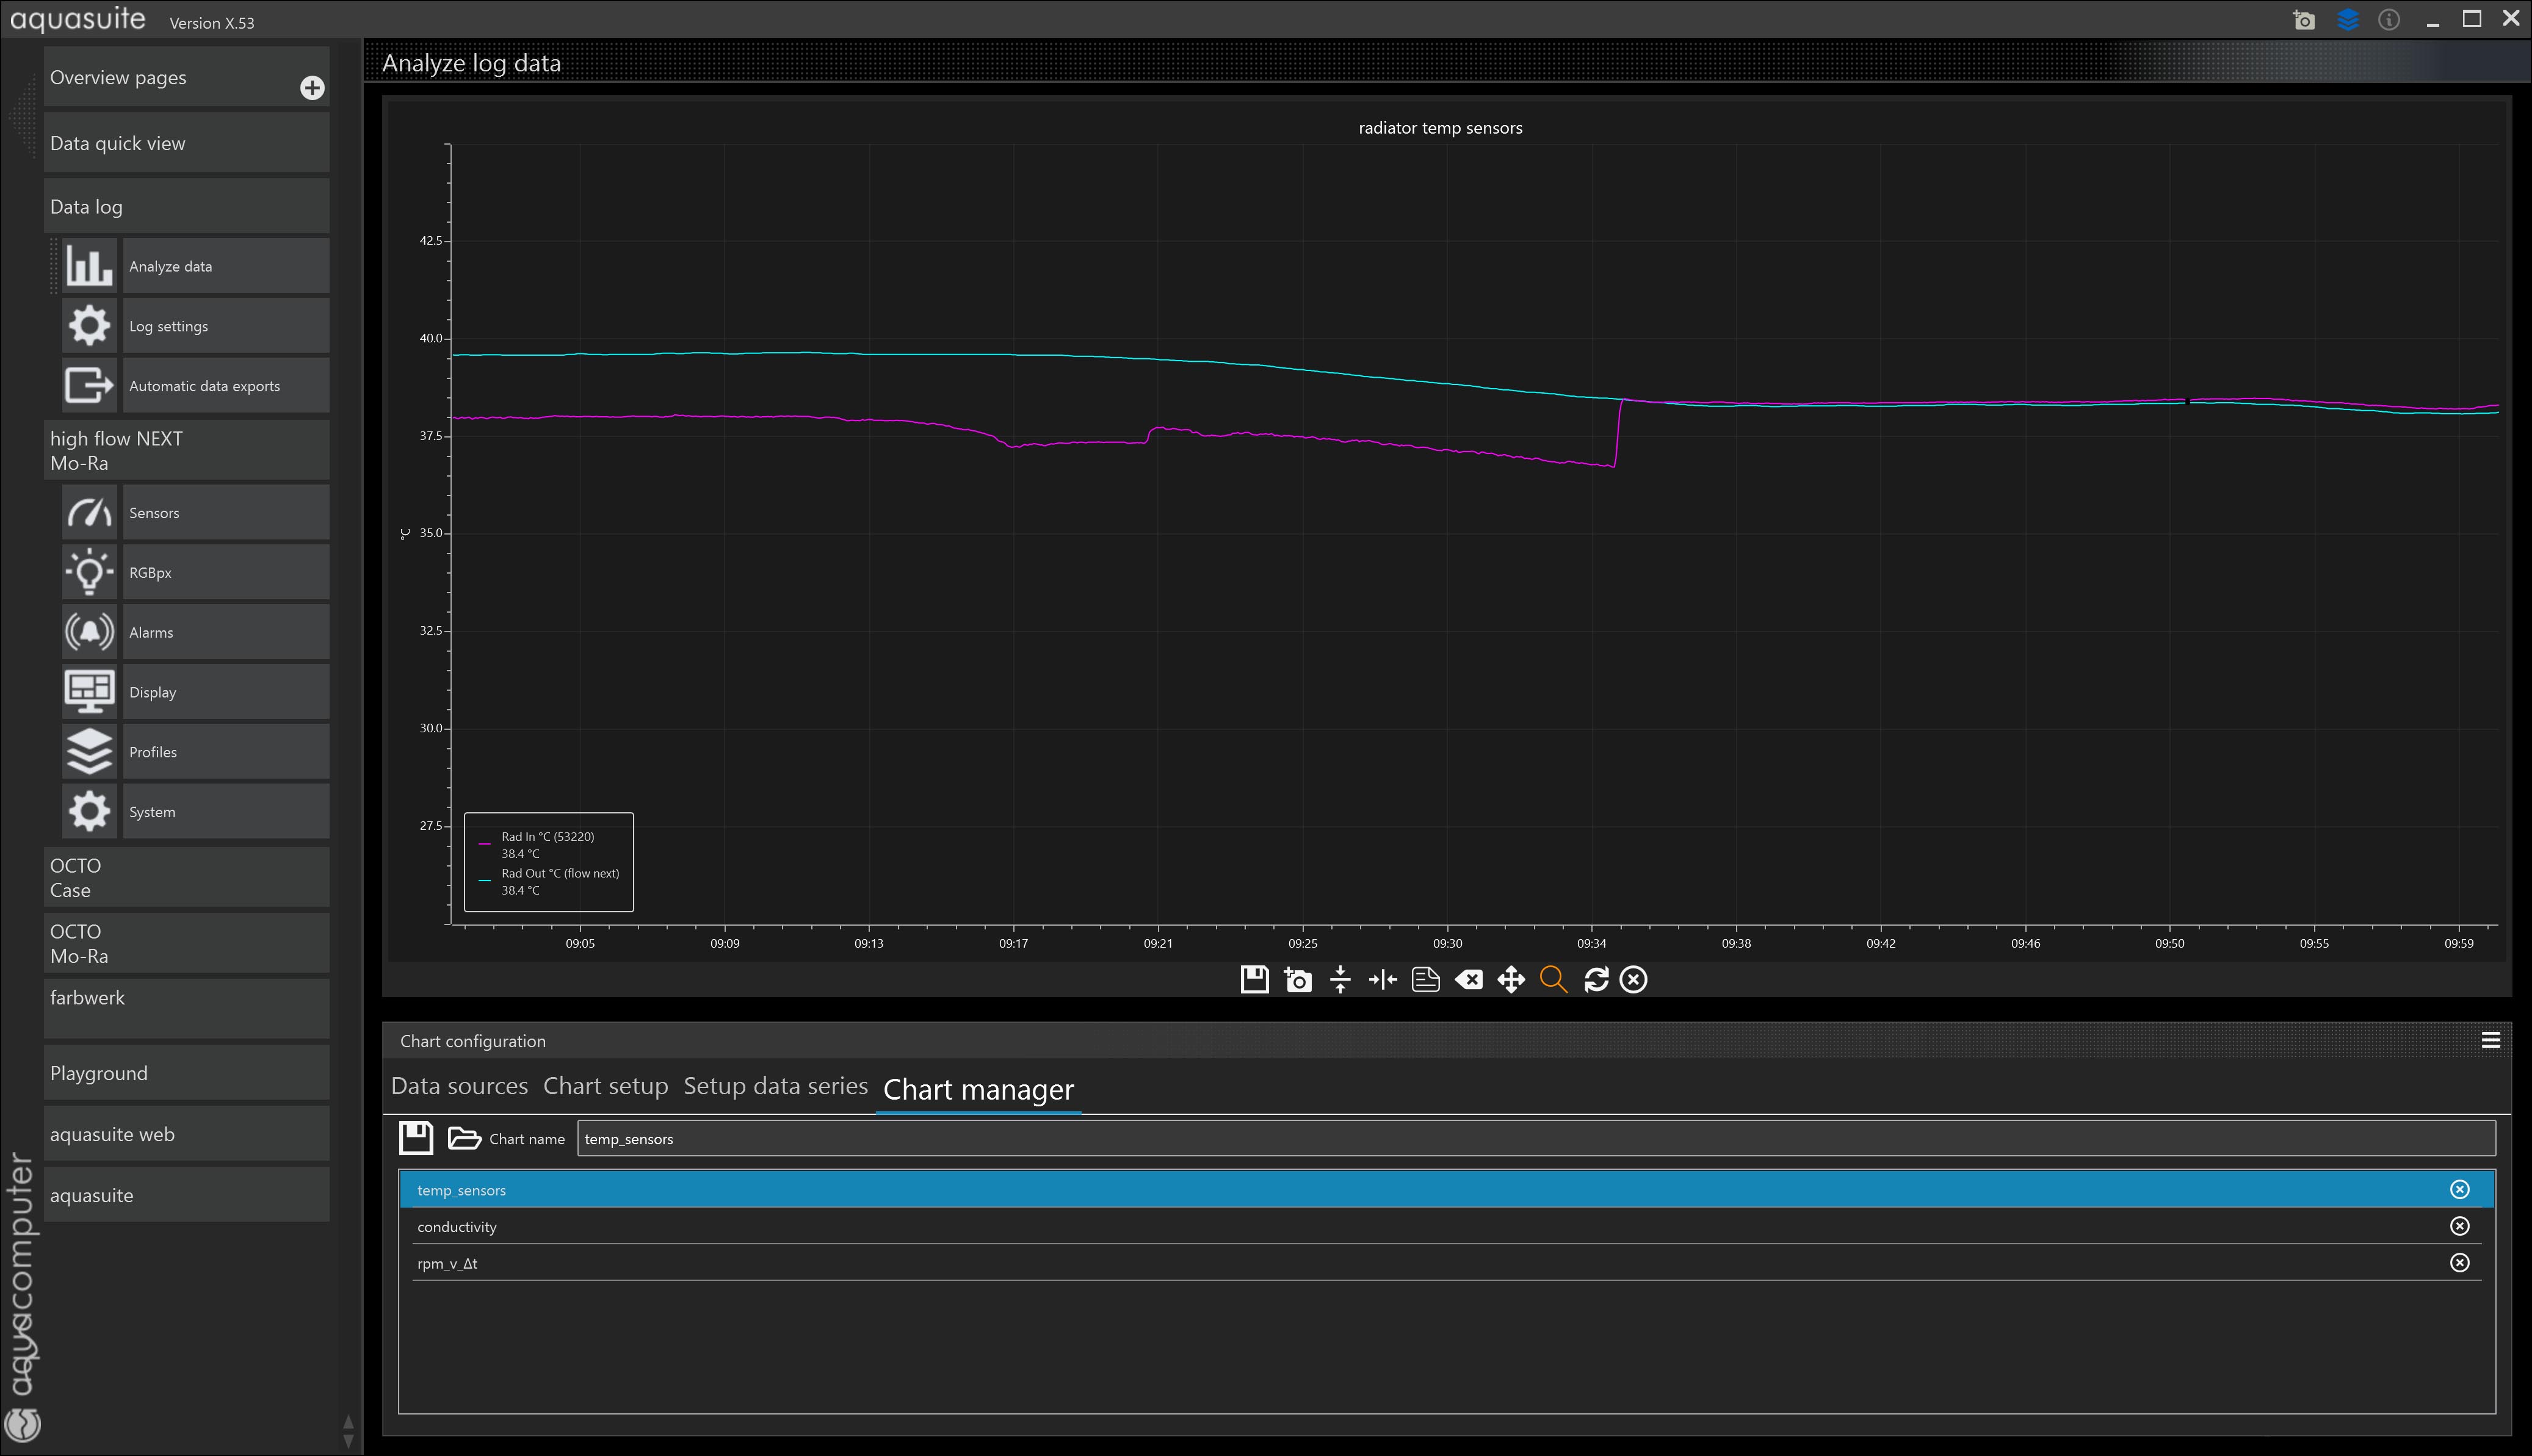Toggle the orange zoom magnifier tool

point(1553,979)
